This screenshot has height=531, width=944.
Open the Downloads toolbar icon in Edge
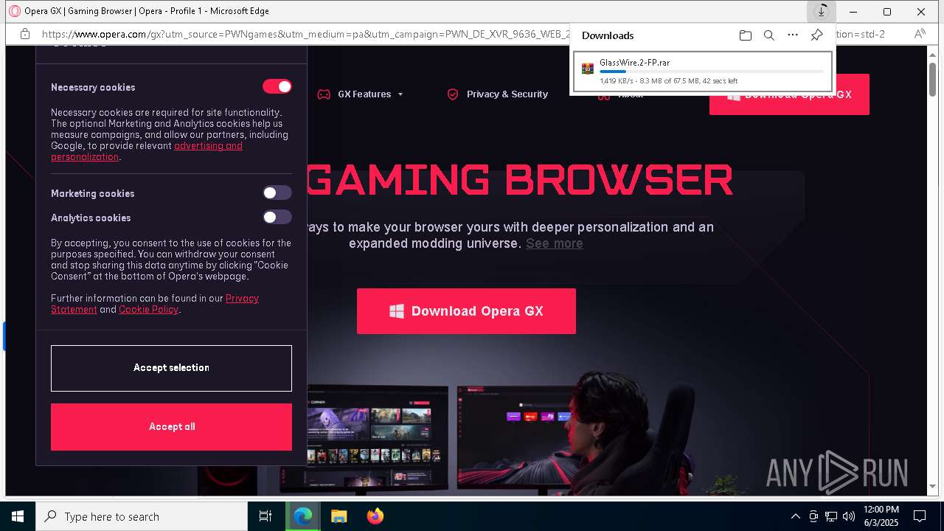[821, 12]
